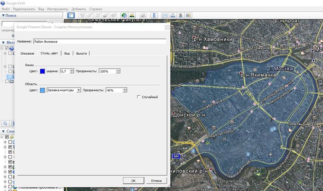Click the historical imagery clock icon
The height and width of the screenshot is (191, 323).
(124, 15)
